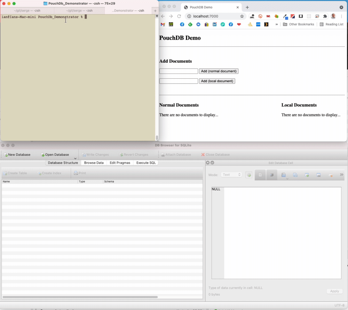Click the Apply button
The image size is (348, 310).
click(x=334, y=291)
